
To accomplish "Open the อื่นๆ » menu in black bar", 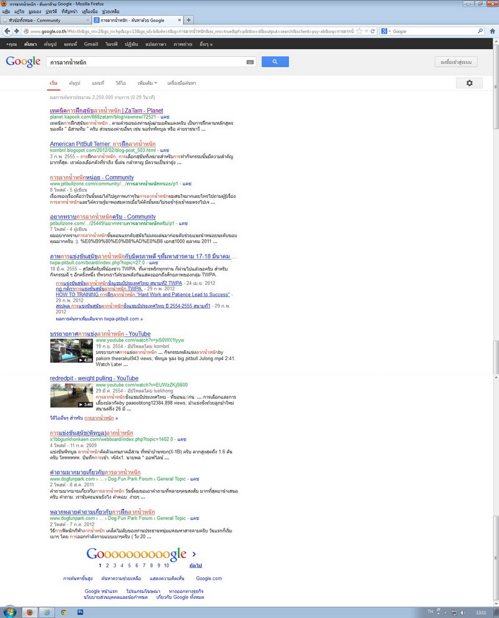I will (x=206, y=44).
